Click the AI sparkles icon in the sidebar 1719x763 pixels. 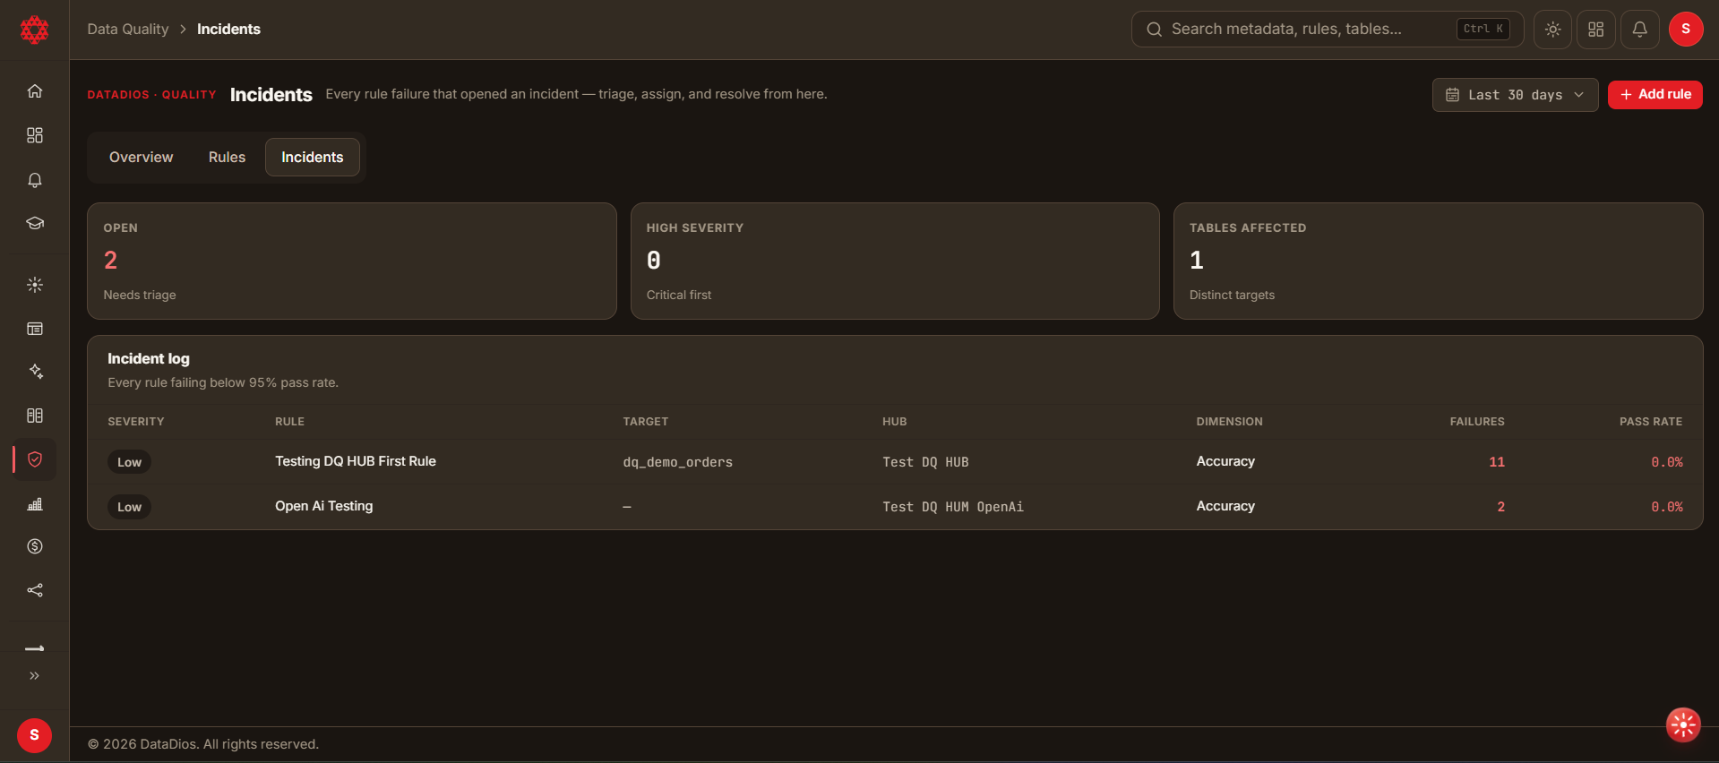click(x=35, y=371)
